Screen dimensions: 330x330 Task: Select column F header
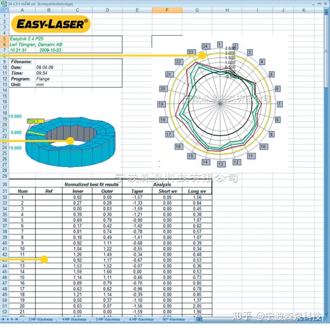[x=167, y=9]
